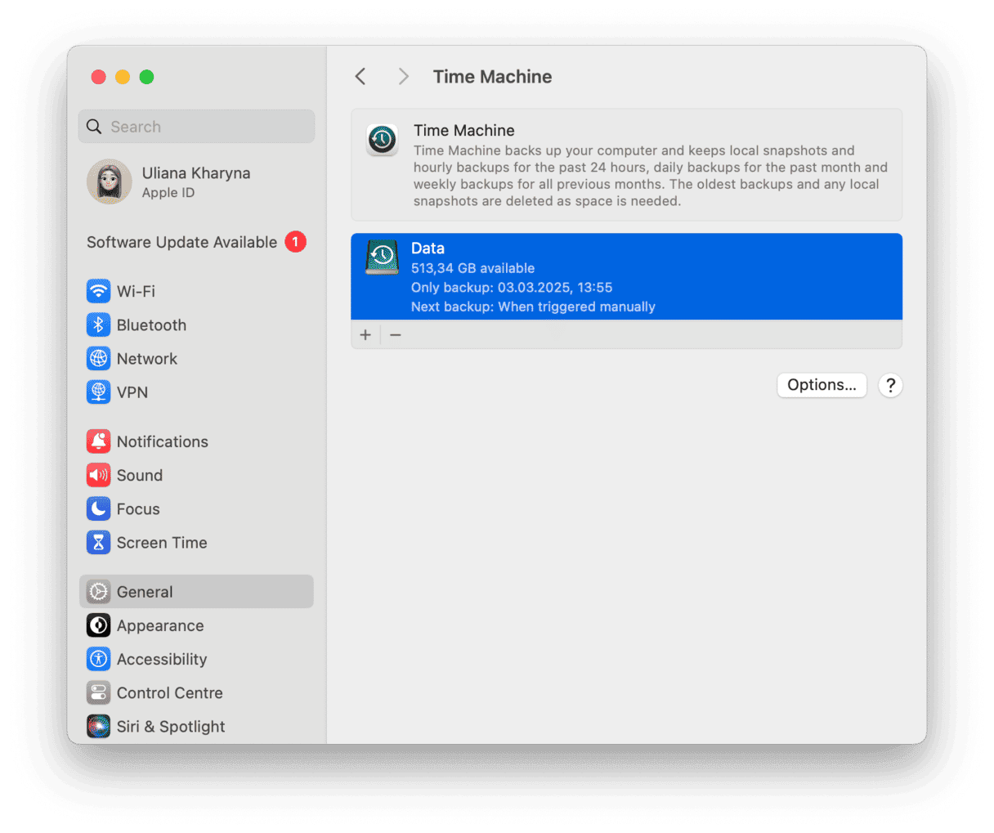The height and width of the screenshot is (833, 994).
Task: Click the minus button to remove disk
Action: (396, 335)
